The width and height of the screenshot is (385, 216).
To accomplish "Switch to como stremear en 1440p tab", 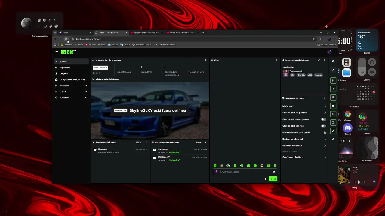I will 146,32.
